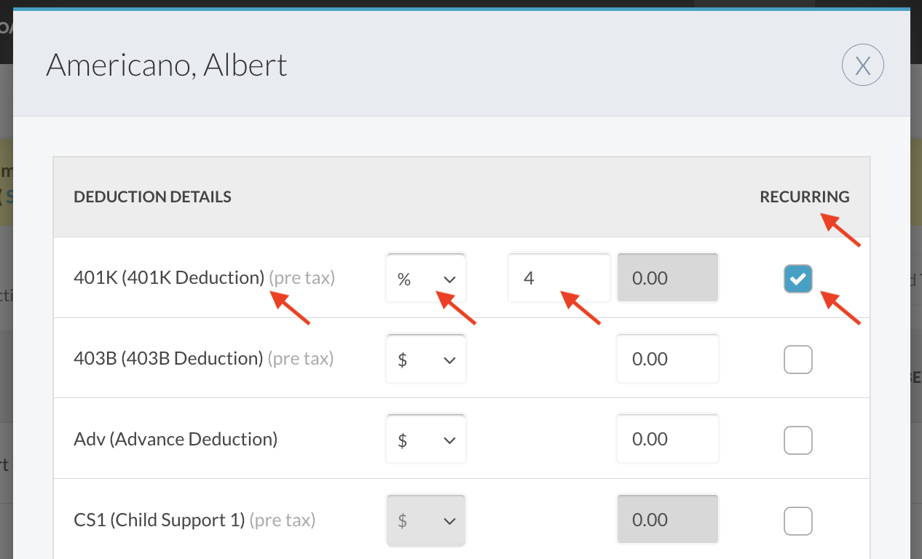Open Advance Deduction unit dropdown
The height and width of the screenshot is (559, 922).
click(x=425, y=440)
